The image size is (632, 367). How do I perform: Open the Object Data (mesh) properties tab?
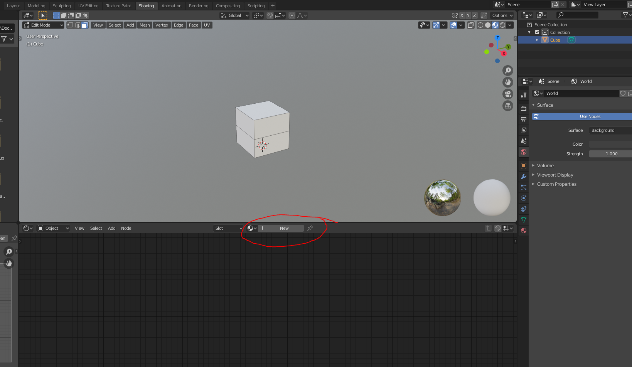pyautogui.click(x=524, y=220)
